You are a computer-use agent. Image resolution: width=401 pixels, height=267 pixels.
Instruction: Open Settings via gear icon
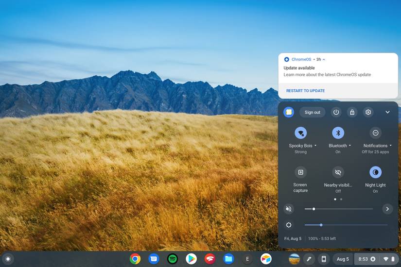[x=368, y=112]
